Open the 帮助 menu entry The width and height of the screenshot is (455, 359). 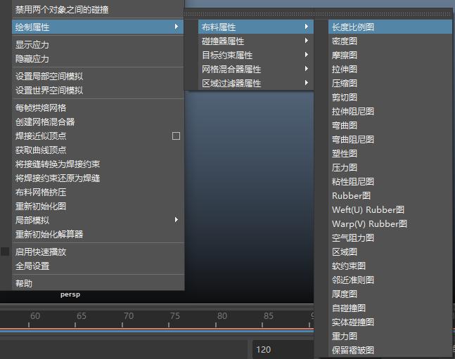click(24, 283)
